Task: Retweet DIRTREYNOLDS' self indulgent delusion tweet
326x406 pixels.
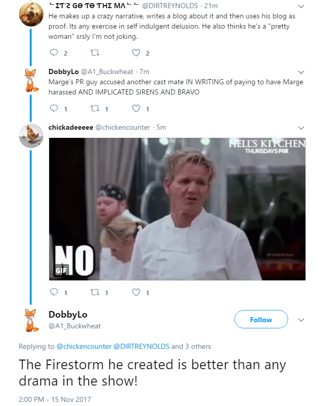Action: 94,53
